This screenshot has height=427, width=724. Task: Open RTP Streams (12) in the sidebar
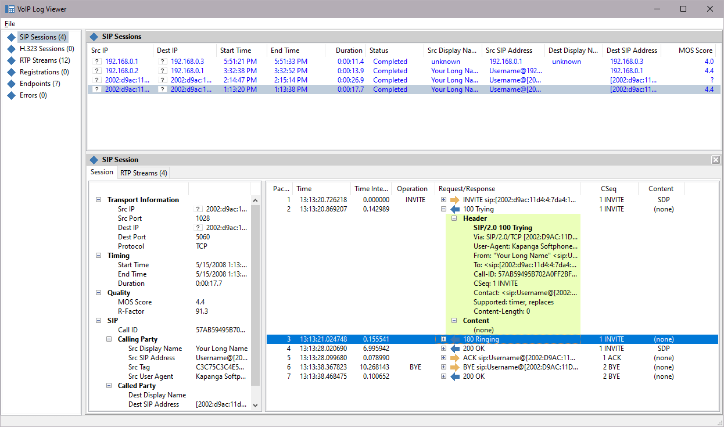(x=45, y=60)
